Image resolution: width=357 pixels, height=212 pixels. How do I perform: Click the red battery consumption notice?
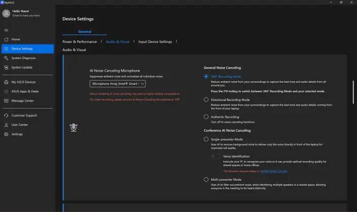tap(135, 94)
